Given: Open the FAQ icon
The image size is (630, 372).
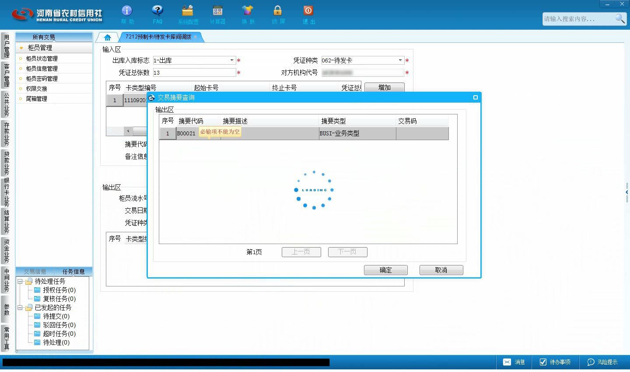Looking at the screenshot, I should (x=157, y=11).
